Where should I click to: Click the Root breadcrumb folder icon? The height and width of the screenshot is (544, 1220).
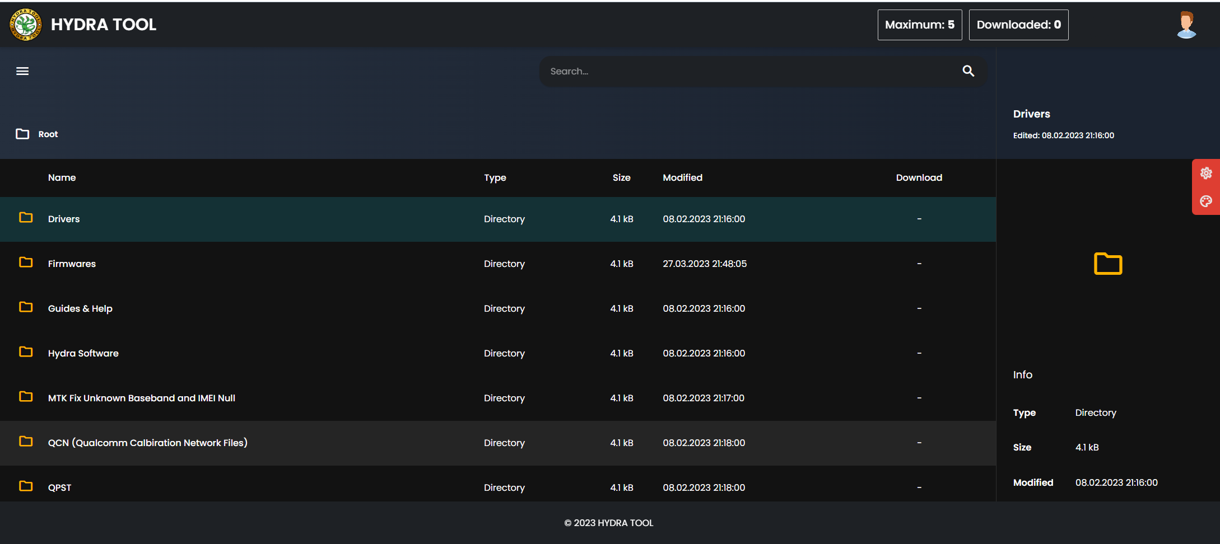(22, 134)
